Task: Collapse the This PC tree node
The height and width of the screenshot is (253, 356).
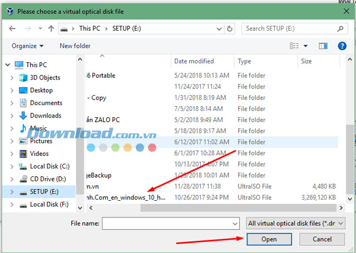Action: 8,65
